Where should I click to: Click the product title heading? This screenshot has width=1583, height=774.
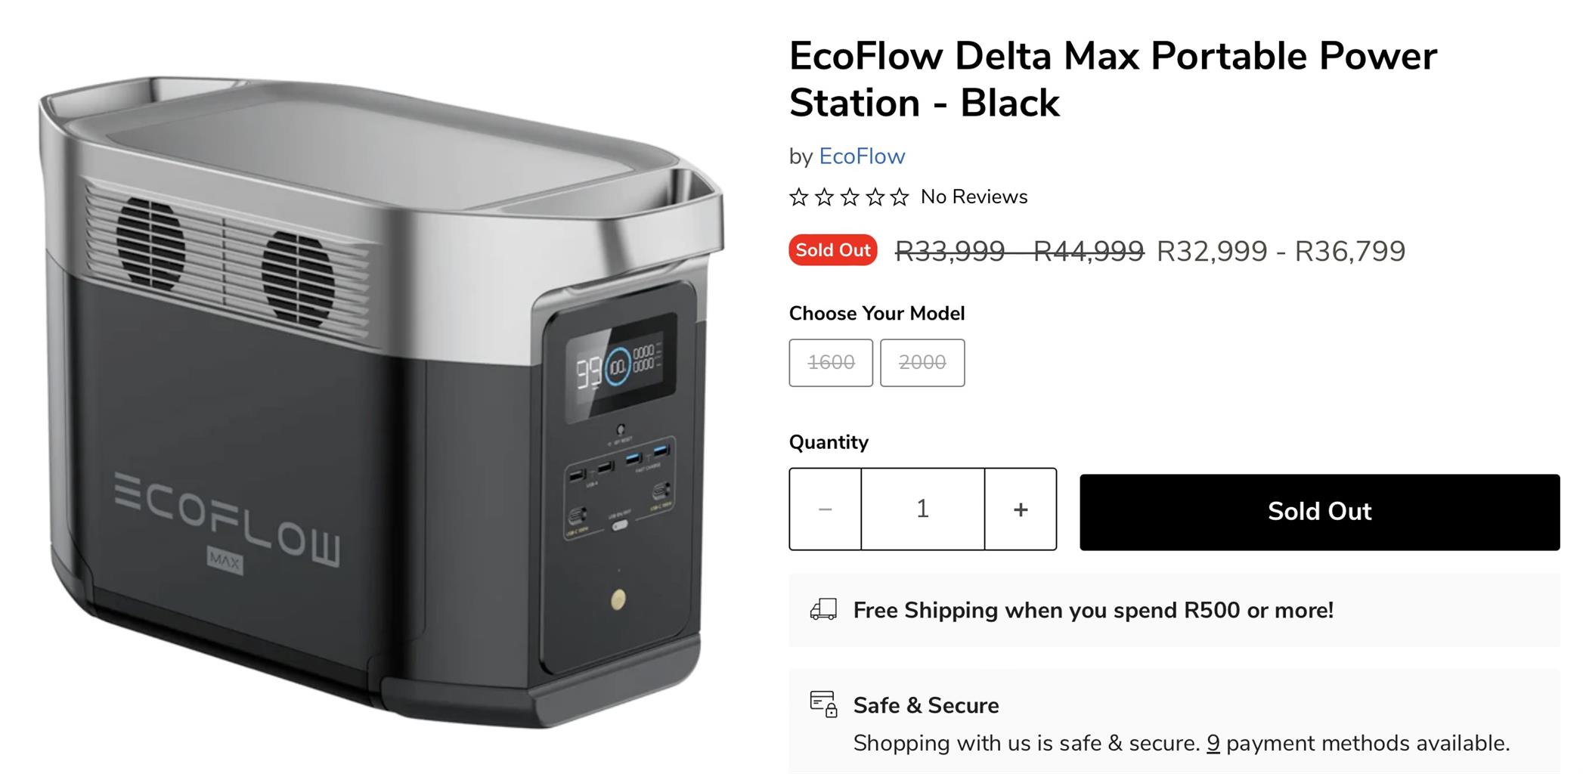1113,79
